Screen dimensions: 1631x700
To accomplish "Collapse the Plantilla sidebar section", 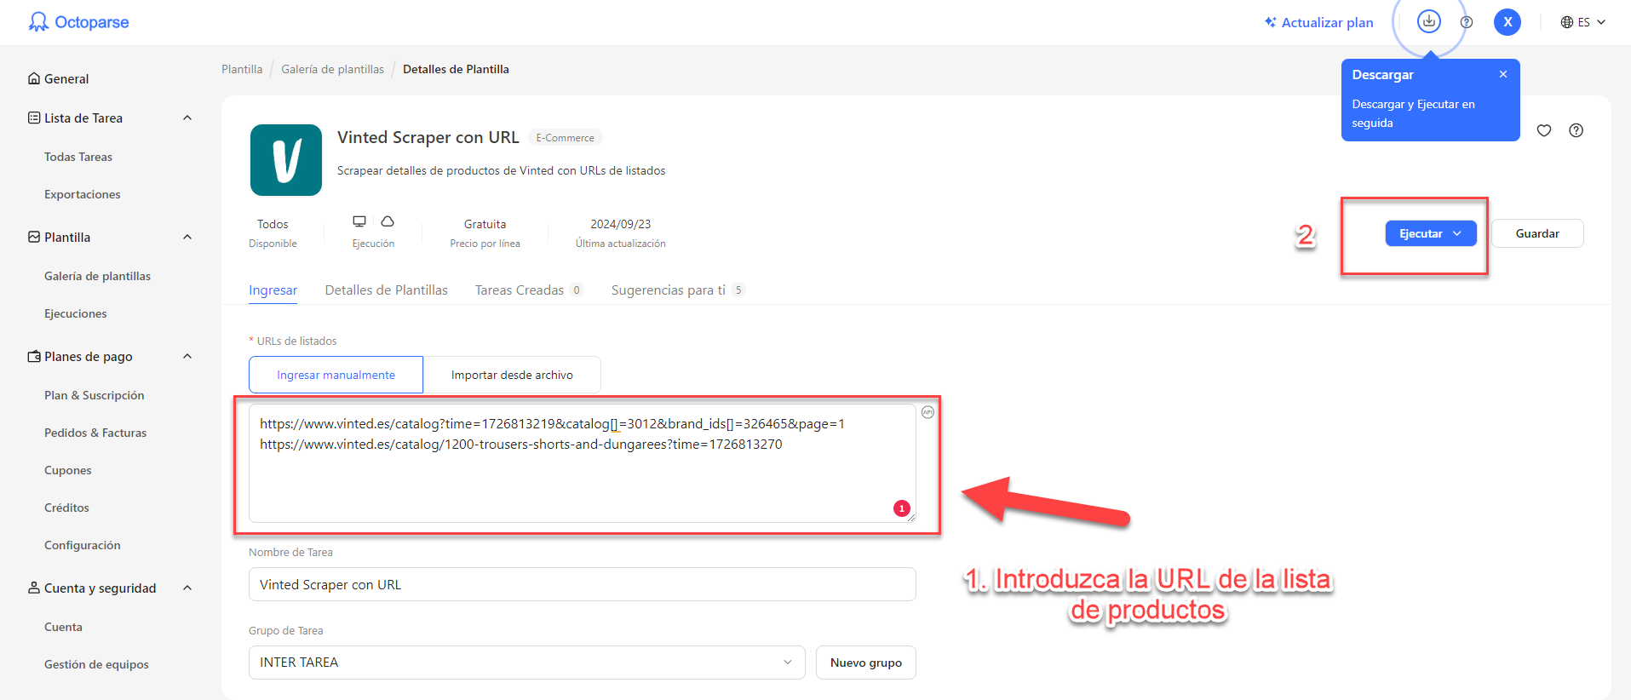I will [187, 237].
